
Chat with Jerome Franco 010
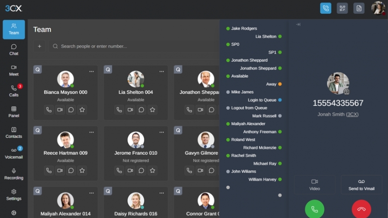point(141,170)
